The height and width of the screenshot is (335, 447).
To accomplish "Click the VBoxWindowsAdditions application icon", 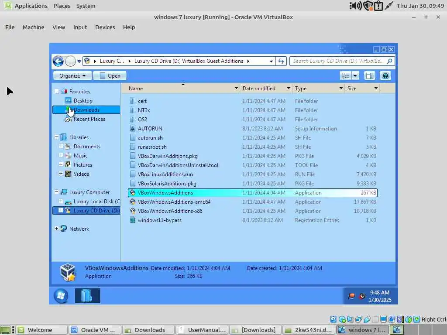I will click(x=132, y=192).
